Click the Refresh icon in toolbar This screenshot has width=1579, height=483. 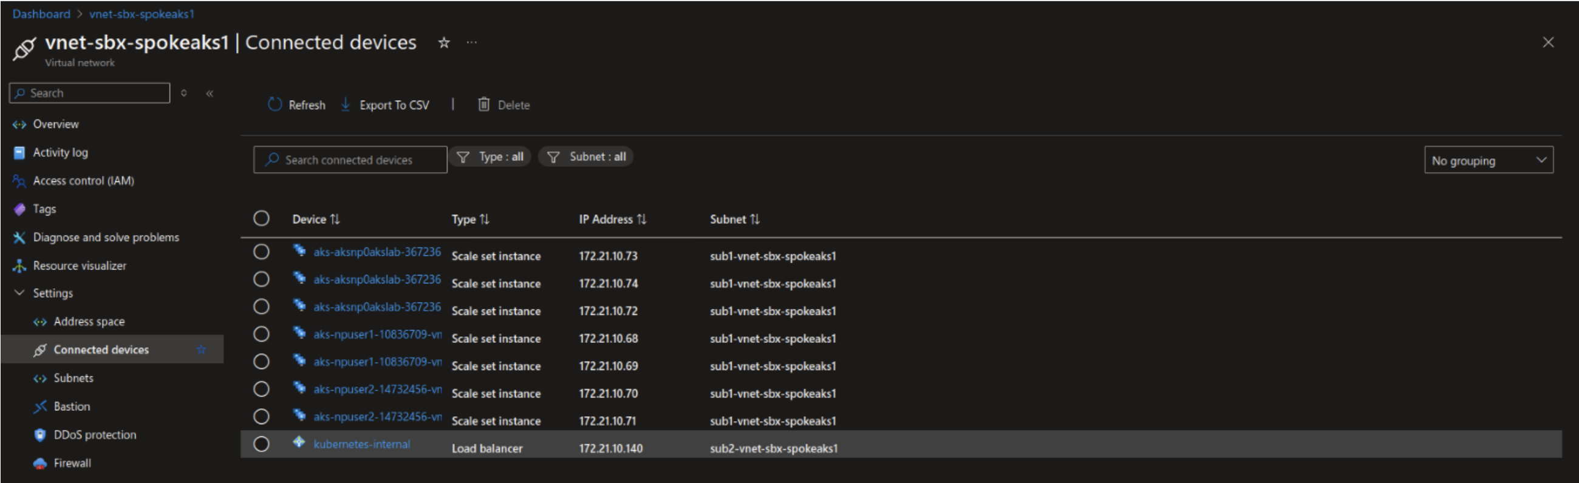click(275, 105)
